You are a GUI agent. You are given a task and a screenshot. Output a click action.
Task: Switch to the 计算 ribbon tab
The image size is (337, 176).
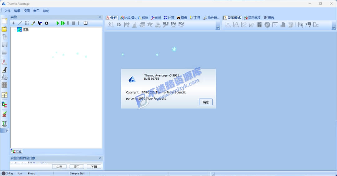(x=169, y=17)
